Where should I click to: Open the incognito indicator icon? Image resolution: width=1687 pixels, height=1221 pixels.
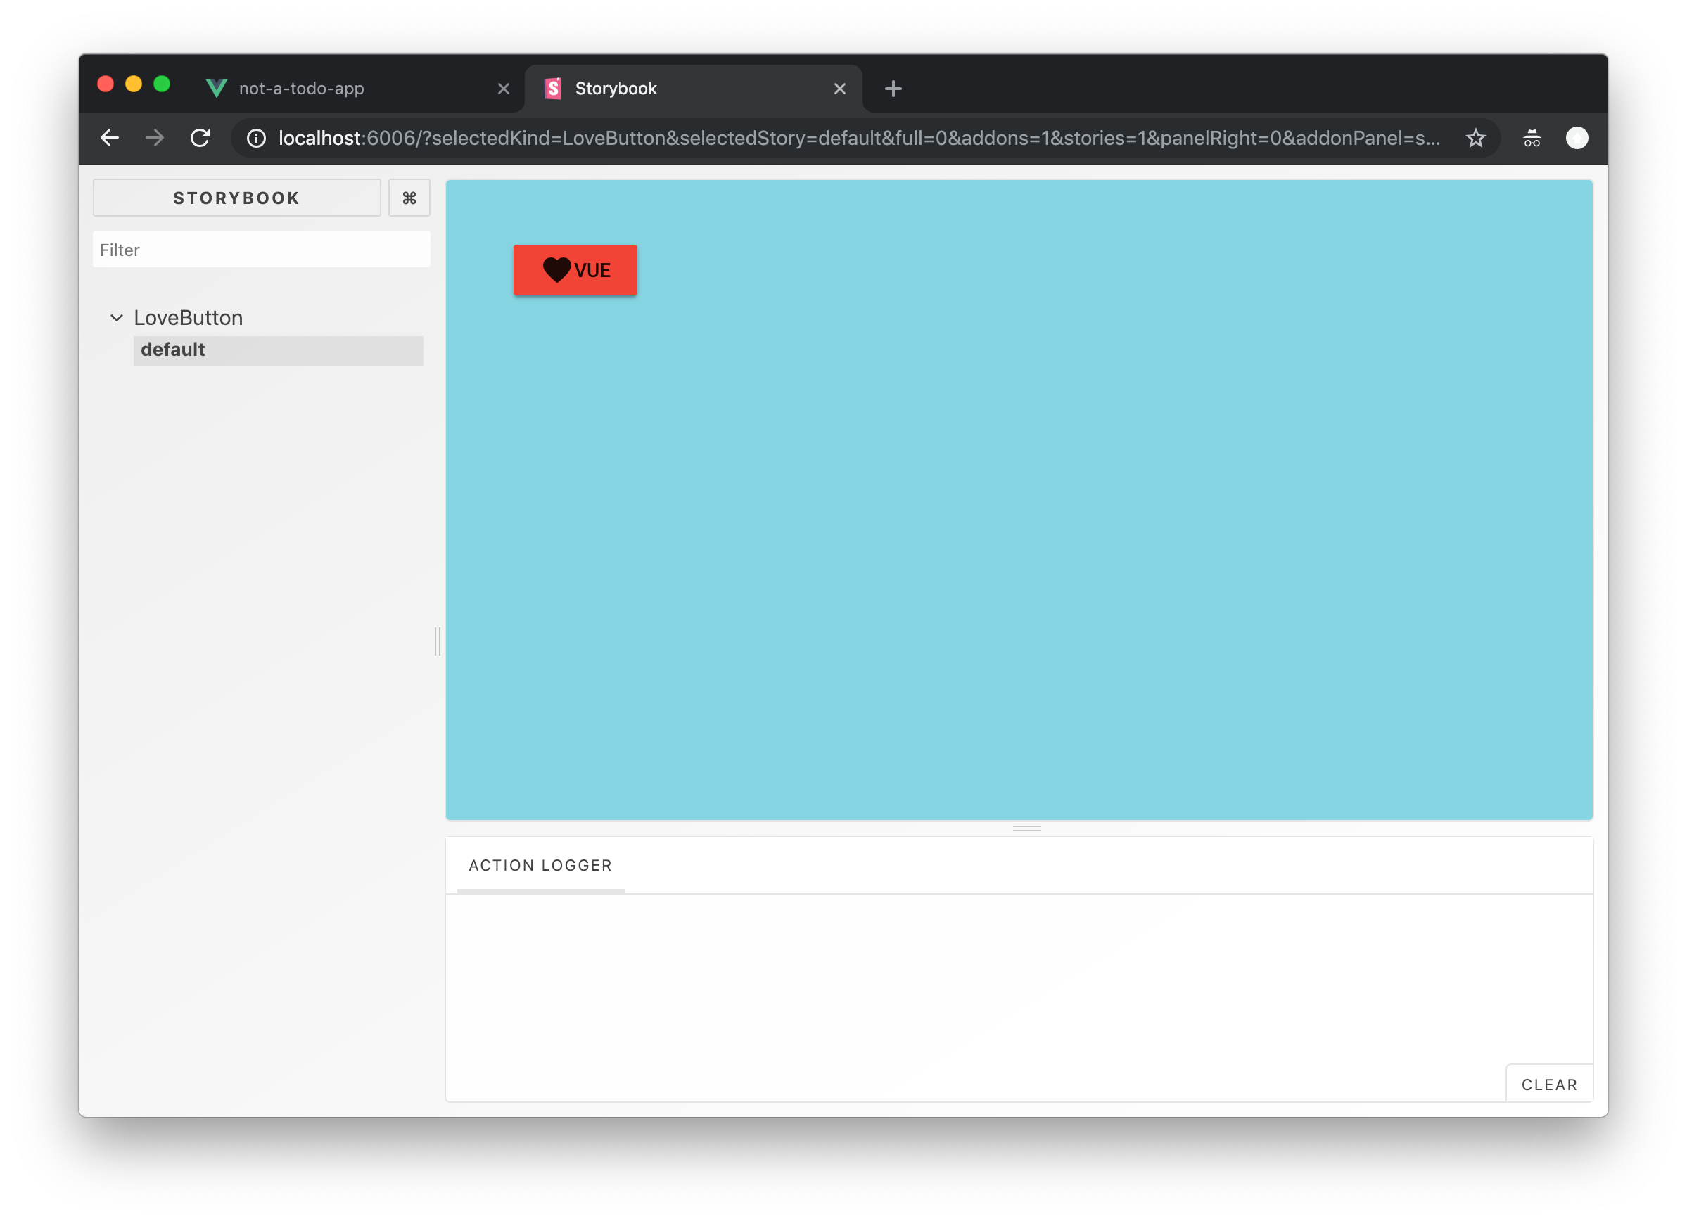(1532, 139)
